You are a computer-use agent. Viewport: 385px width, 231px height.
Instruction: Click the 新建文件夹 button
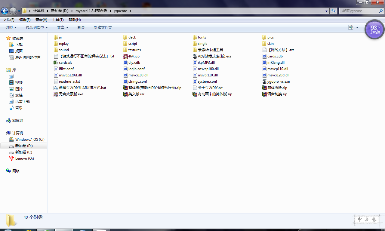[x=103, y=28]
